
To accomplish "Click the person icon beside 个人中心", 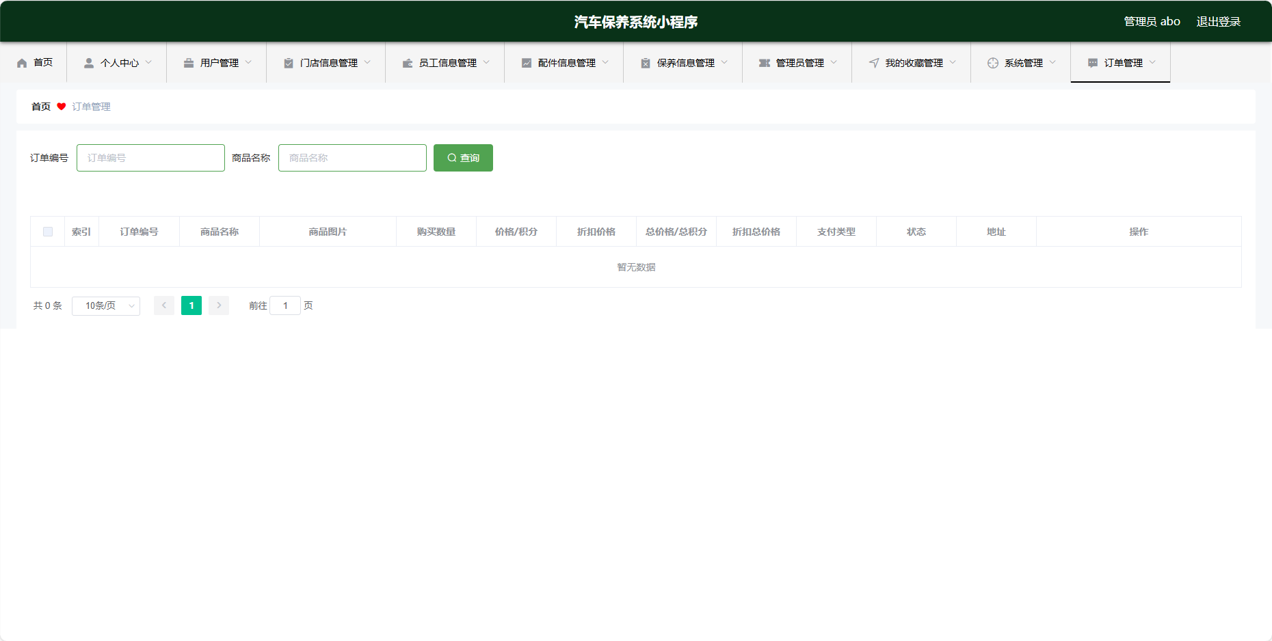I will pos(89,63).
